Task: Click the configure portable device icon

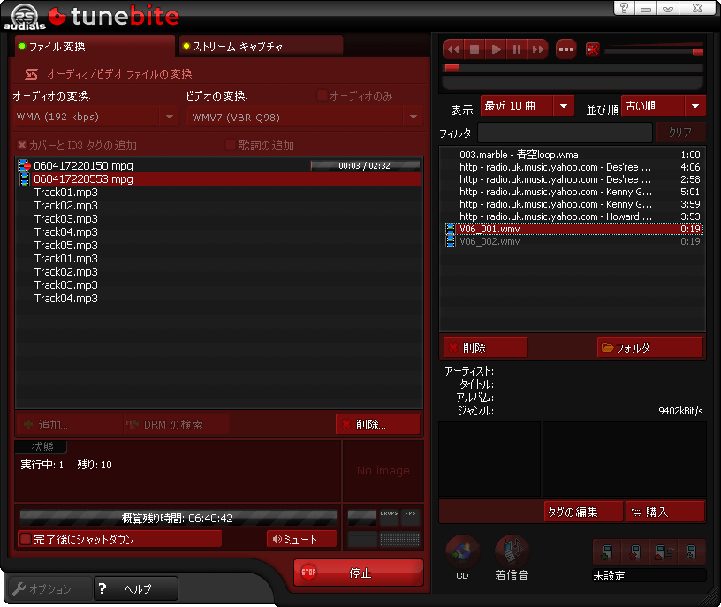Action: click(x=691, y=552)
